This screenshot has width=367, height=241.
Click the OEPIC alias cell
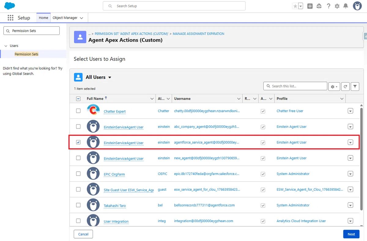(x=162, y=174)
